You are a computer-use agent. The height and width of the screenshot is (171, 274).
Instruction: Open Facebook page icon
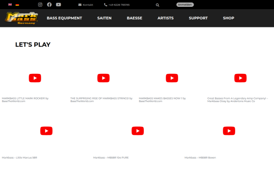tap(49, 5)
